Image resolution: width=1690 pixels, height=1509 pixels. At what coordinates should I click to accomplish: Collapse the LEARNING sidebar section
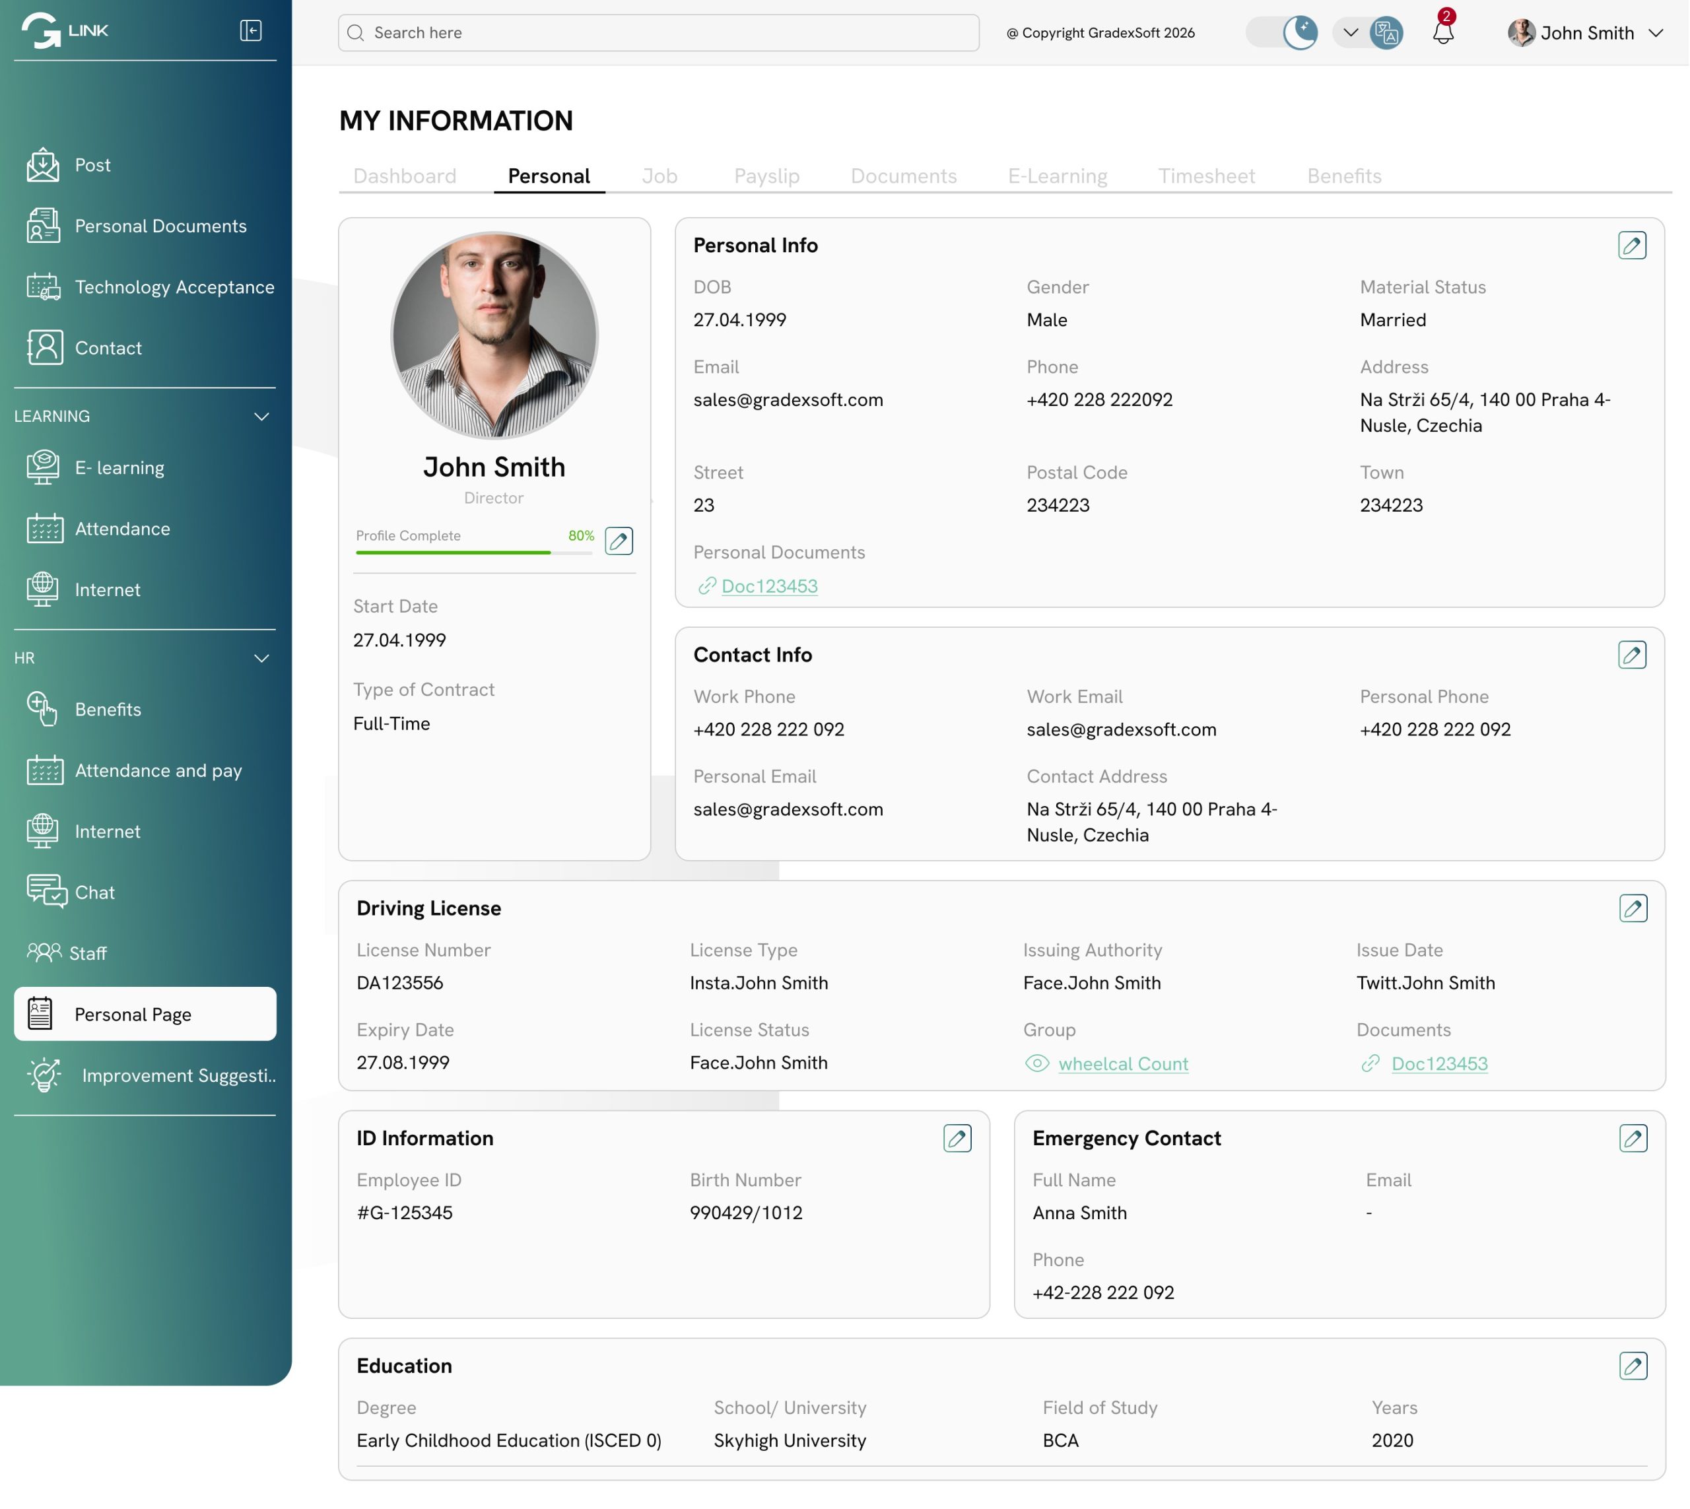261,417
